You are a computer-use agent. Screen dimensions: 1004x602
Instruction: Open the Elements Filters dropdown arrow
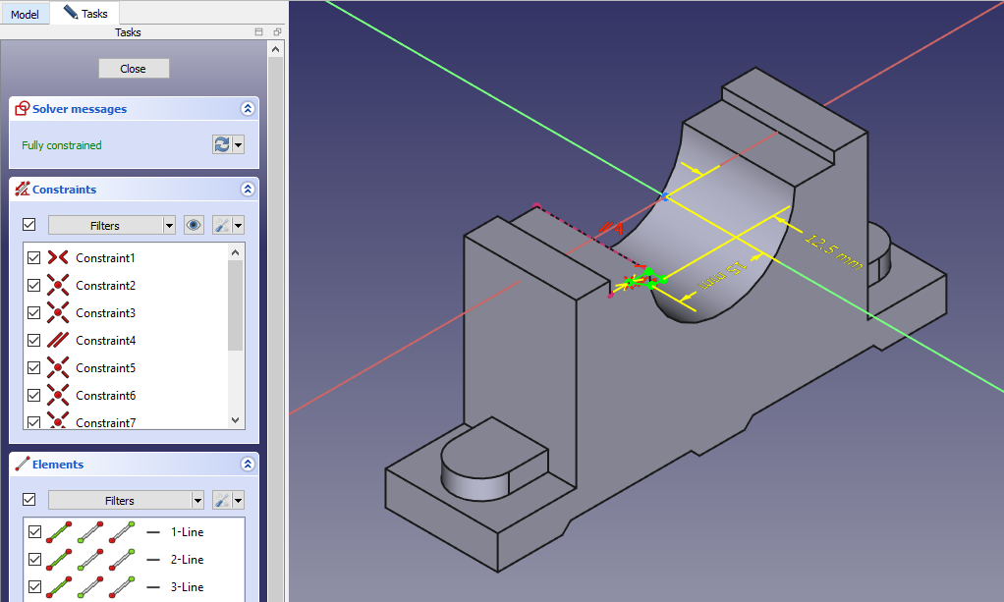(x=197, y=500)
